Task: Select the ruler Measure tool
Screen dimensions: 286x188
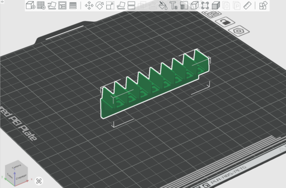Action: (247, 6)
